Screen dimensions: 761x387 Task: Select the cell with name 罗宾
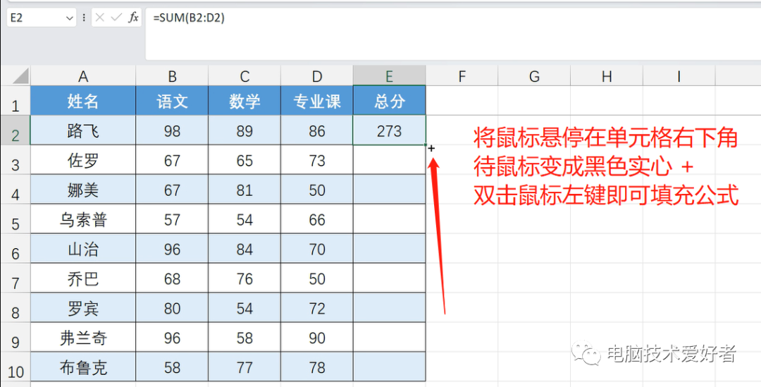pyautogui.click(x=83, y=308)
